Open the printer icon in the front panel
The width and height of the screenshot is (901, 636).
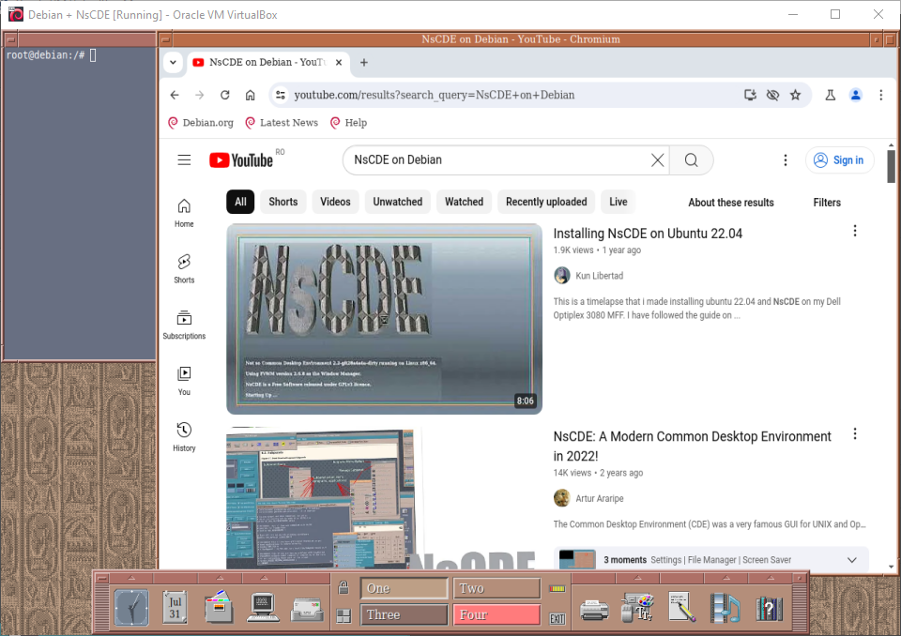pyautogui.click(x=594, y=609)
